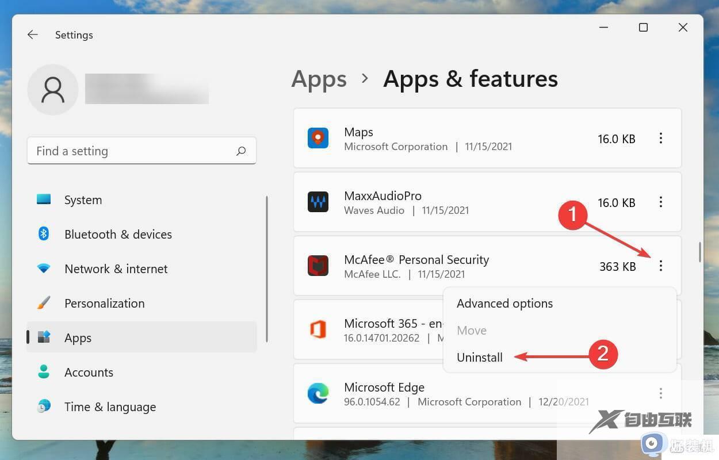Select Uninstall from the context menu
Screen dimensions: 719x460
(480, 358)
